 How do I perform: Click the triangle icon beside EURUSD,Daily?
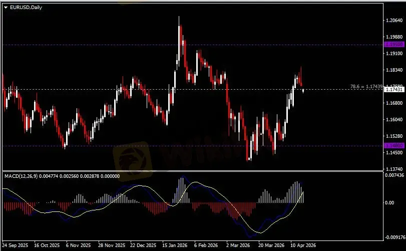(x=6, y=7)
